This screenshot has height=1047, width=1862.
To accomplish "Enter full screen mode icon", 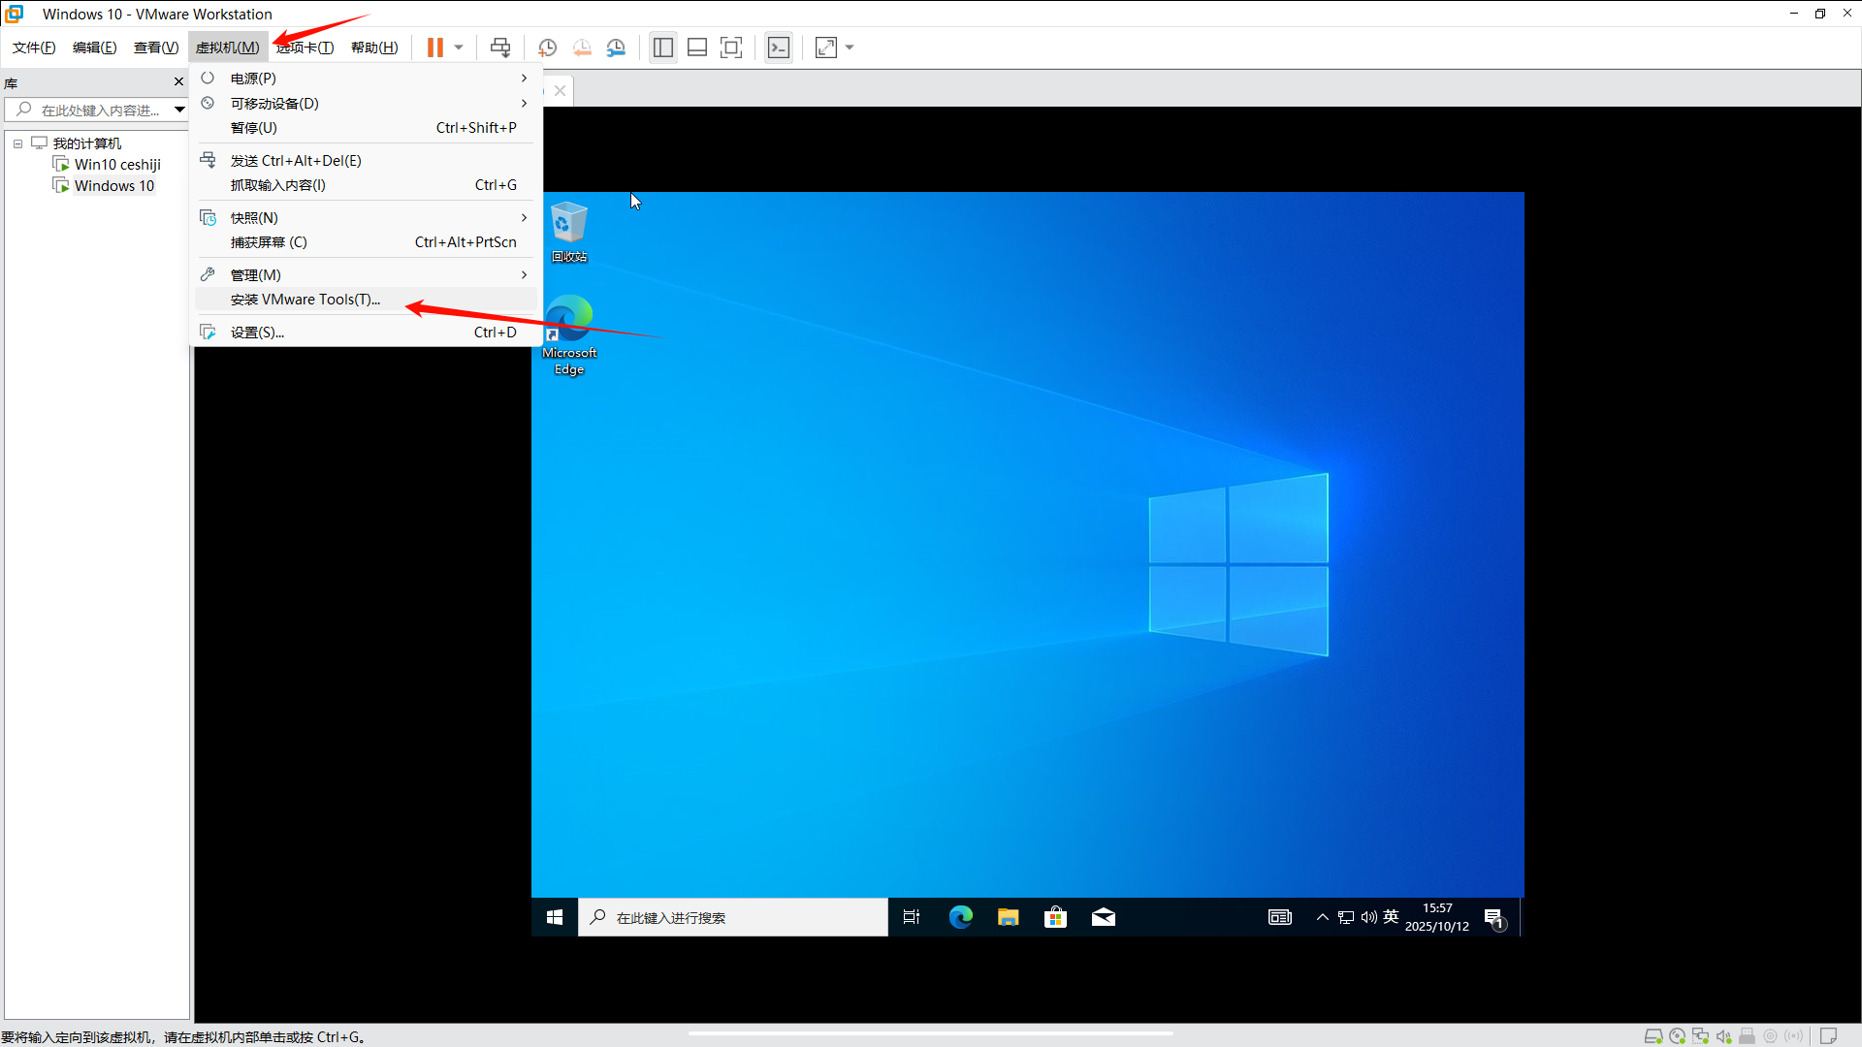I will pyautogui.click(x=731, y=48).
